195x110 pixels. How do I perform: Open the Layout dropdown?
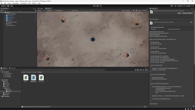tap(190, 6)
